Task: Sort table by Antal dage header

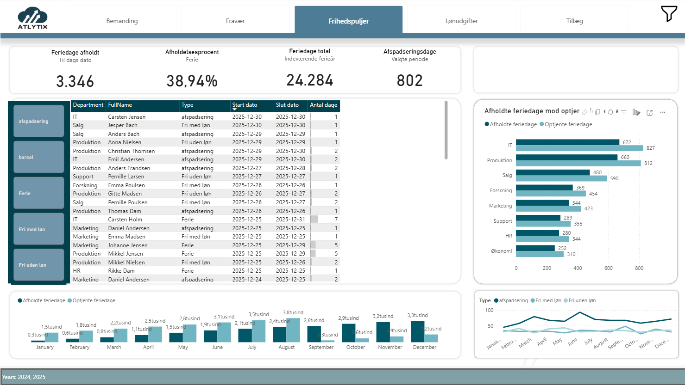Action: [323, 105]
